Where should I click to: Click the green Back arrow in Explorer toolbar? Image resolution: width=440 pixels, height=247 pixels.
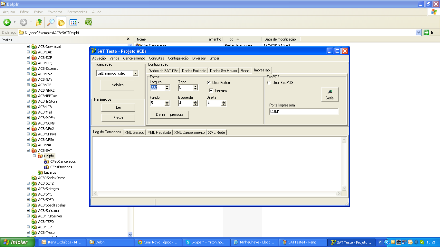pos(7,22)
